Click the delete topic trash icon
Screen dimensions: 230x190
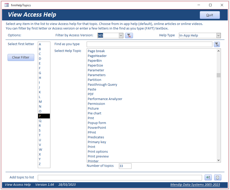point(218,177)
